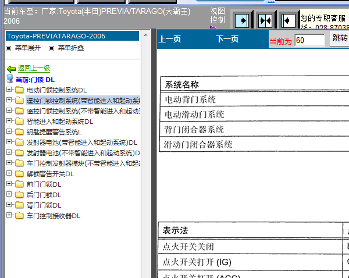Expand the 后门门锁DL node
The height and width of the screenshot is (278, 349).
[x=9, y=194]
